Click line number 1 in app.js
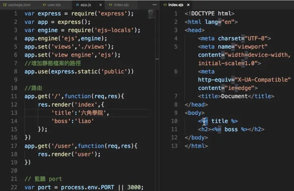 [x=15, y=14]
